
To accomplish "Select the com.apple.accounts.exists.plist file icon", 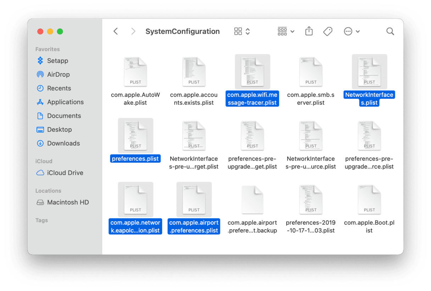I will 194,72.
